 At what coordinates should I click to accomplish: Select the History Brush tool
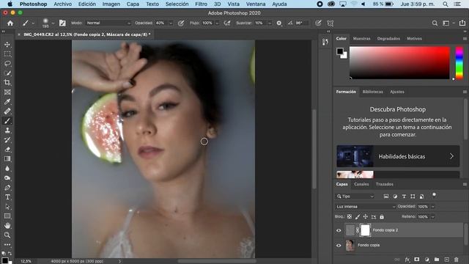coord(7,140)
